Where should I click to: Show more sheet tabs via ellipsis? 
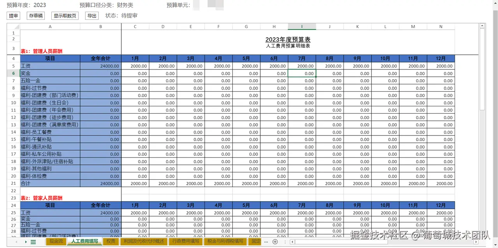click(266, 242)
